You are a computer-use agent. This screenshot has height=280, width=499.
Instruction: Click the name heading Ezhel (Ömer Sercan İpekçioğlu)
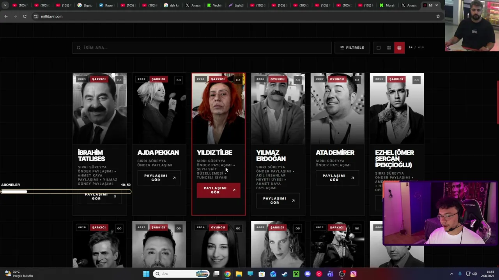[x=395, y=159]
